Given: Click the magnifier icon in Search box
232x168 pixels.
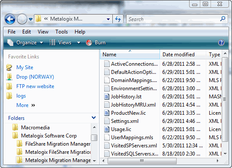Looking at the screenshot, I should 223,19.
